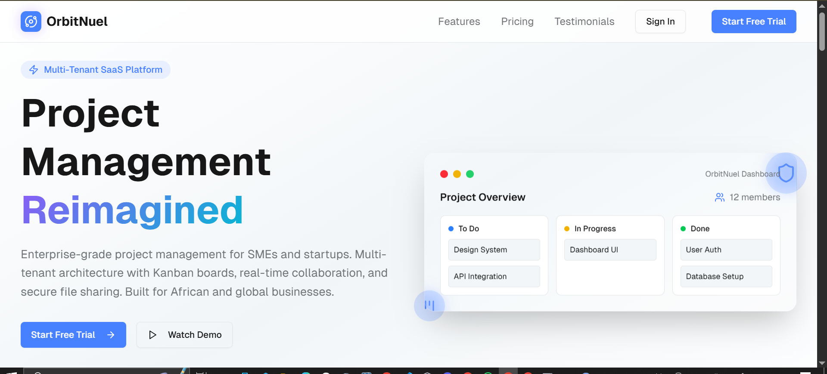Open the API Integration task card
The image size is (827, 374).
[494, 276]
